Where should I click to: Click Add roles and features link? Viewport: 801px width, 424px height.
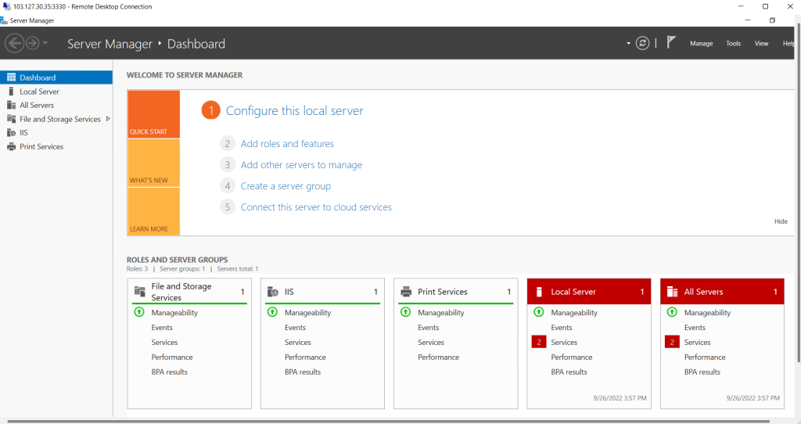(287, 144)
